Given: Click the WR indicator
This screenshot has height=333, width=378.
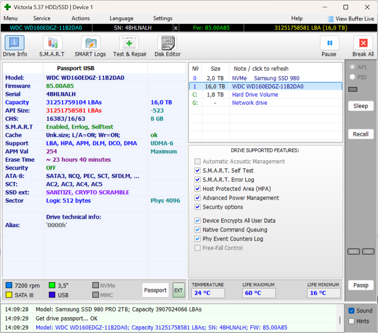Looking at the screenshot, I should click(x=354, y=252).
